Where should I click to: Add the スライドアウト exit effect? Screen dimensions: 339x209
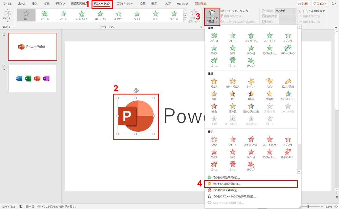pos(251,141)
